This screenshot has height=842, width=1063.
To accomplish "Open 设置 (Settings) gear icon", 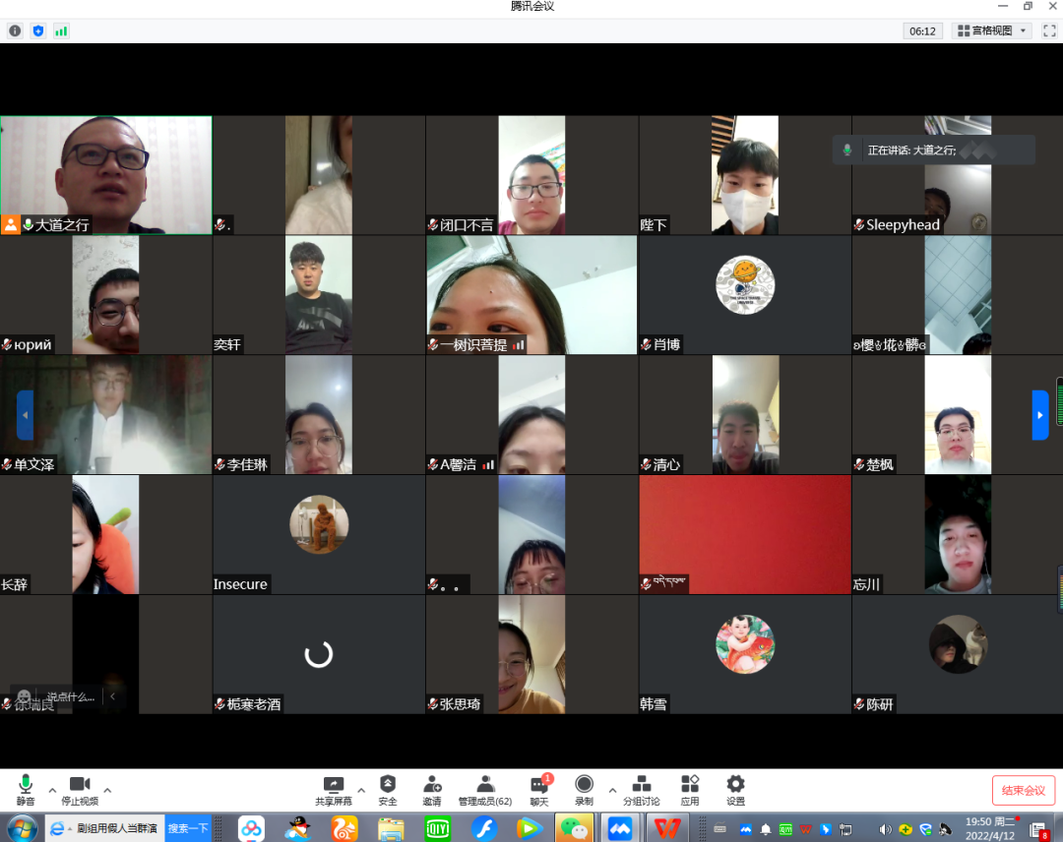I will [x=735, y=789].
